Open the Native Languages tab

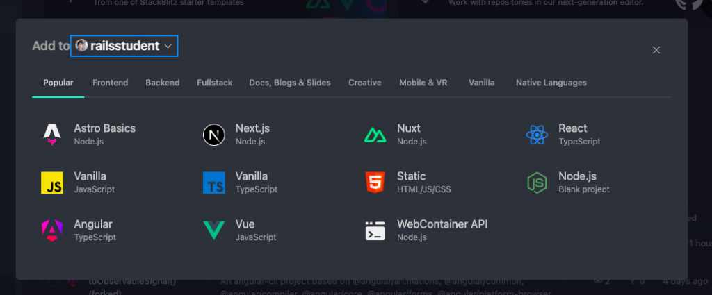click(551, 83)
